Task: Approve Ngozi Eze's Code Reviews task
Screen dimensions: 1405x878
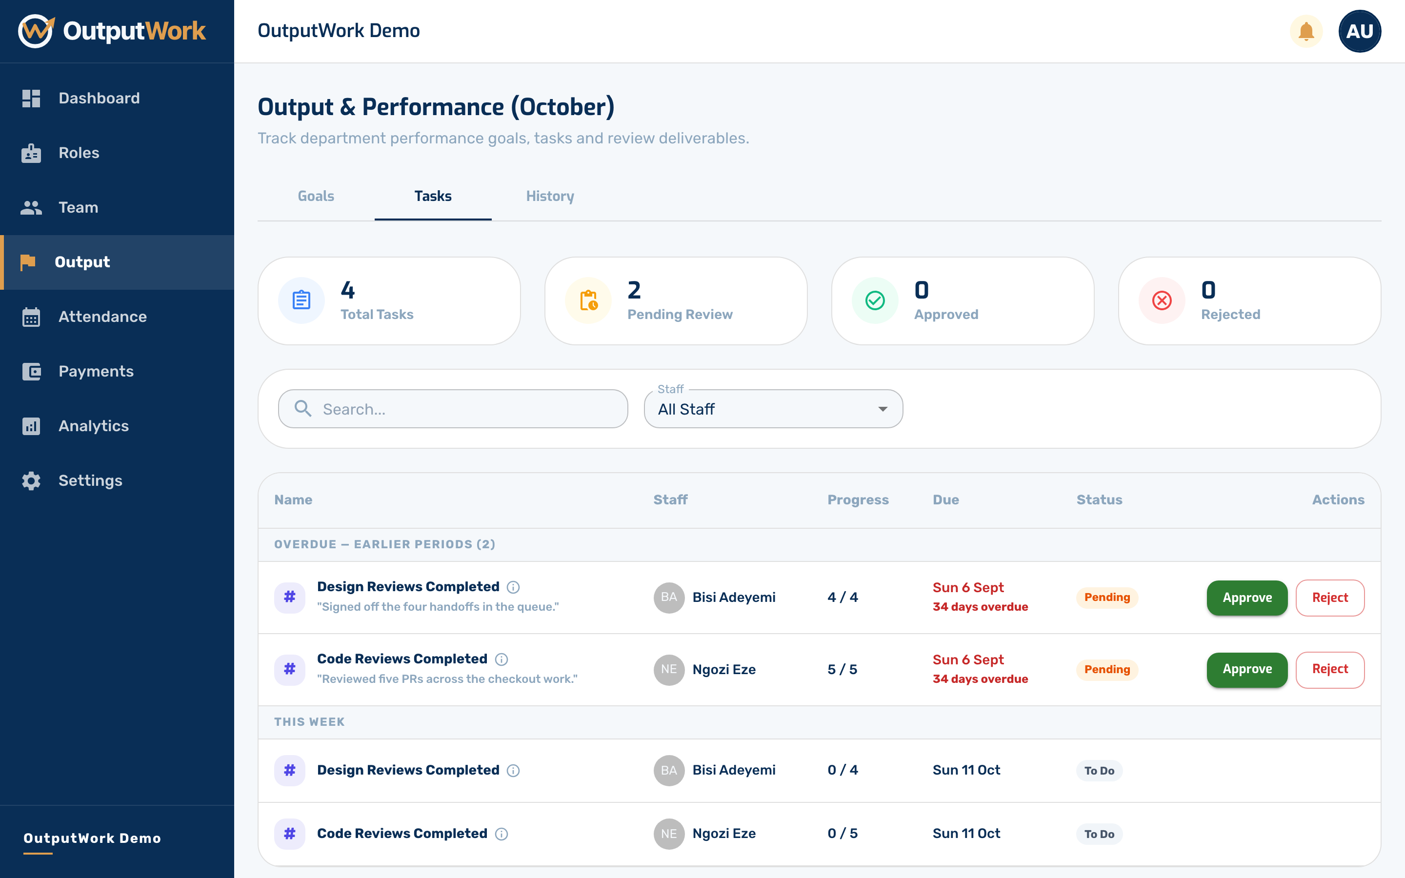Action: [1247, 670]
